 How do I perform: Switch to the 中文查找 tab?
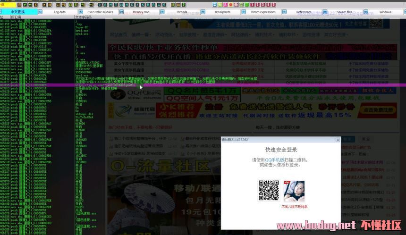point(17,12)
